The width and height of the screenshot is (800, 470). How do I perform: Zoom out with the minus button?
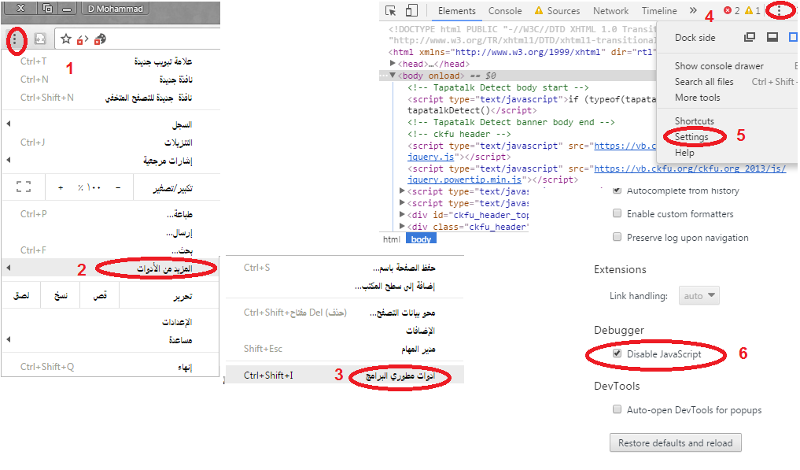click(x=118, y=187)
